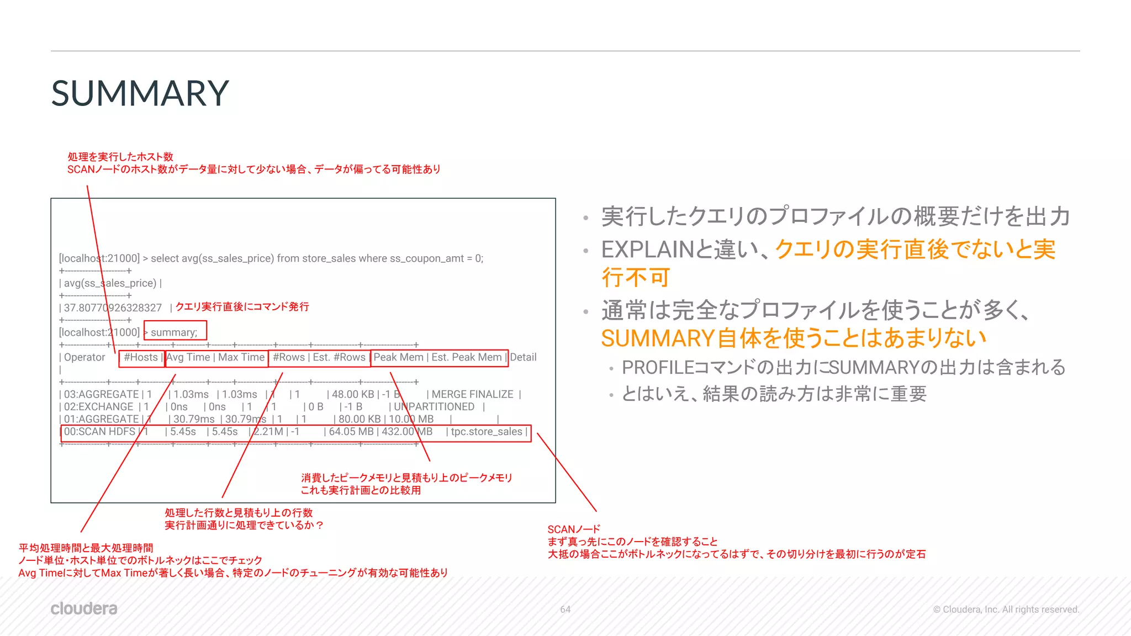Click the bullet text starting 'EXPLAINと違い'
The width and height of the screenshot is (1131, 636).
tap(828, 263)
